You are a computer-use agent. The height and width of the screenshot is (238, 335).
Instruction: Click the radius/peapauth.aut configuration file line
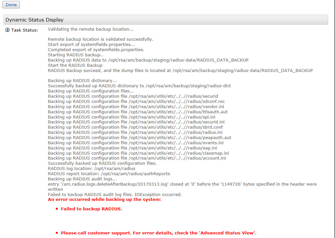(139, 138)
